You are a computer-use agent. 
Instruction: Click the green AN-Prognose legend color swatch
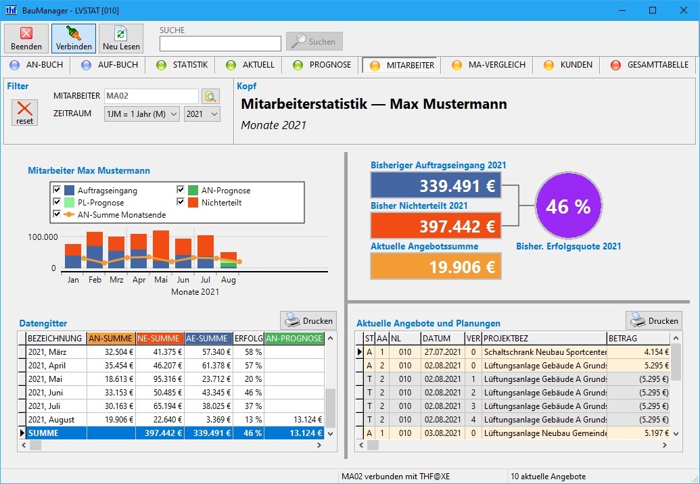pos(193,190)
